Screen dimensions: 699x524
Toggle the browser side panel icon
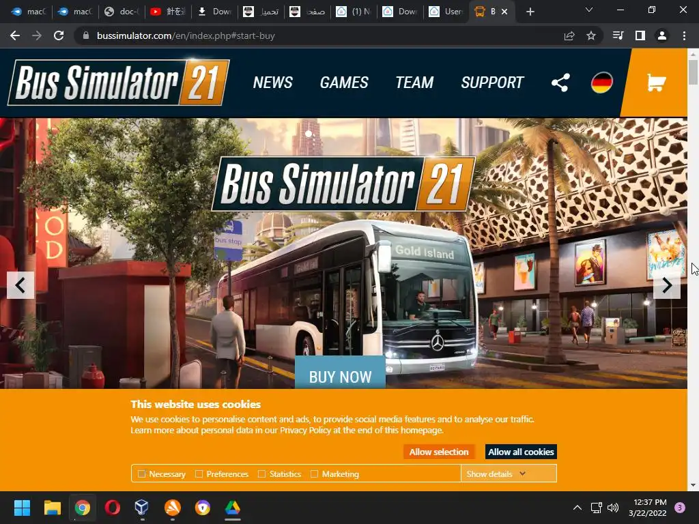click(640, 35)
